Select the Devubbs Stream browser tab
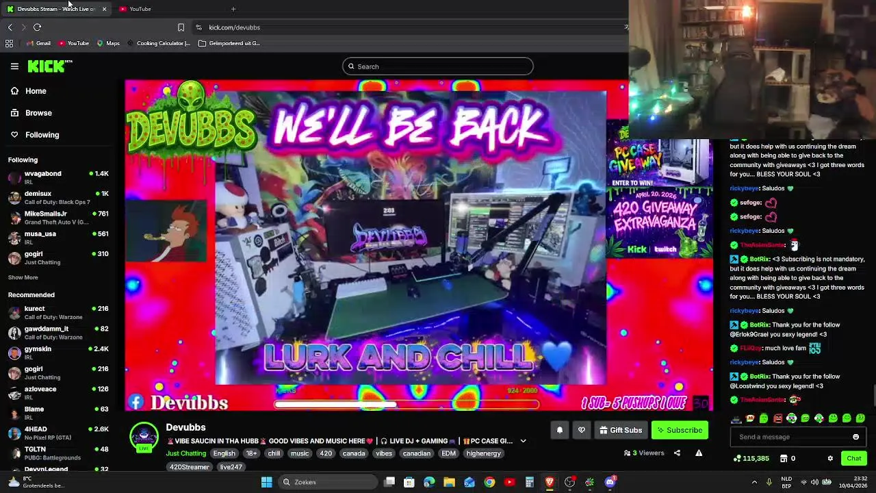 56,9
